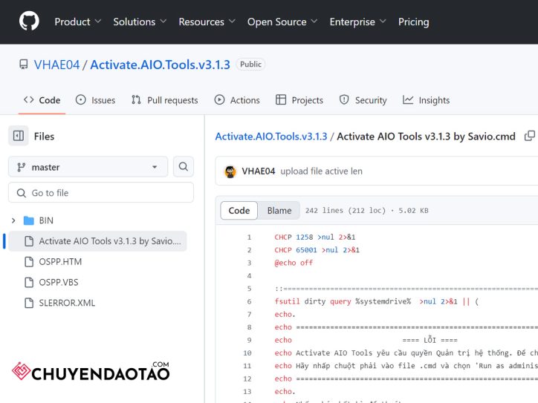This screenshot has height=403, width=538.
Task: Open the VHAE04 owner profile link
Action: 56,65
